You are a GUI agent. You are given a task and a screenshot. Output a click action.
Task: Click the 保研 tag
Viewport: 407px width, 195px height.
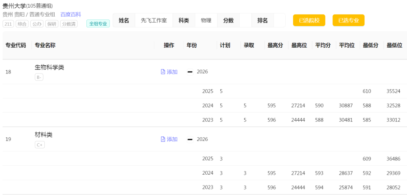click(52, 24)
